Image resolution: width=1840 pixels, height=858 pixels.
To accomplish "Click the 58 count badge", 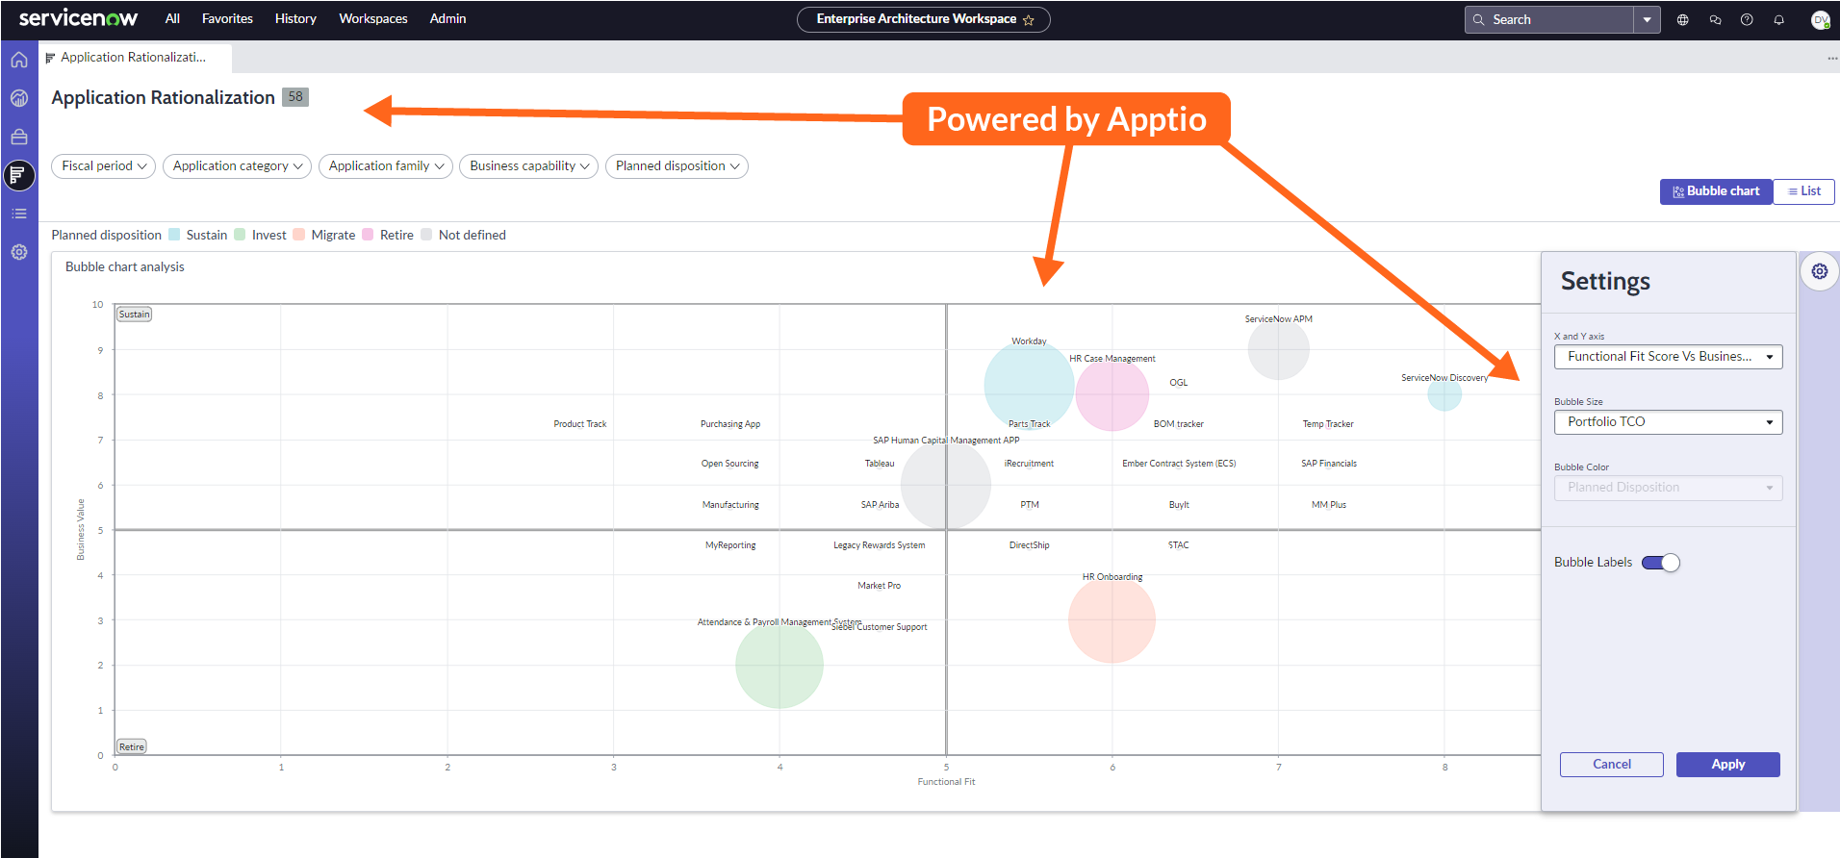I will [295, 97].
